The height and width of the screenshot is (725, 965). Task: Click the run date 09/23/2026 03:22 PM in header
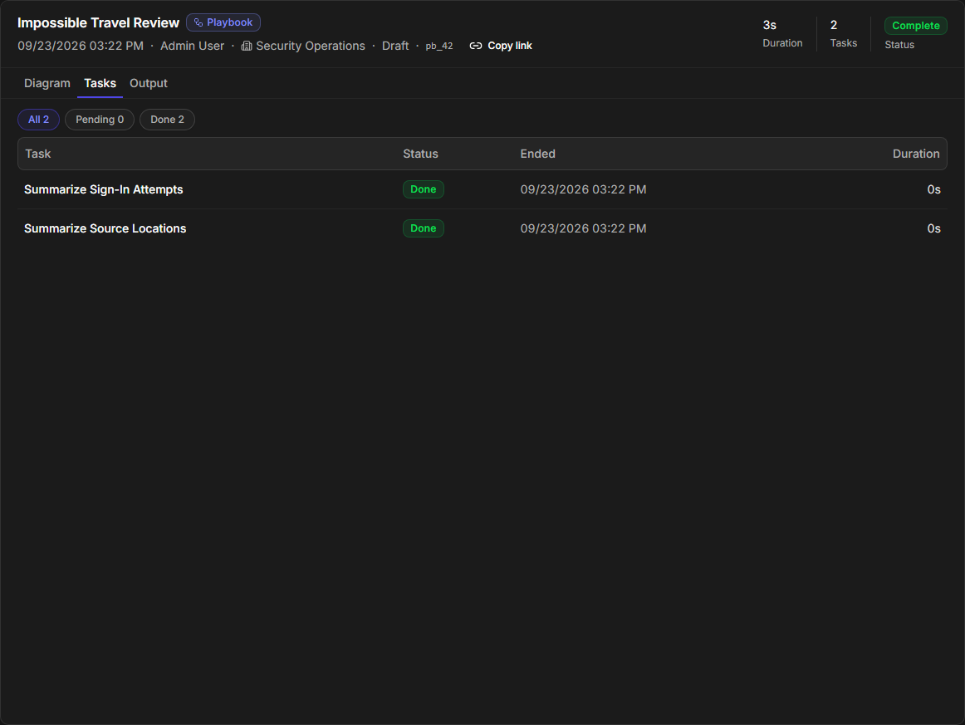(80, 47)
